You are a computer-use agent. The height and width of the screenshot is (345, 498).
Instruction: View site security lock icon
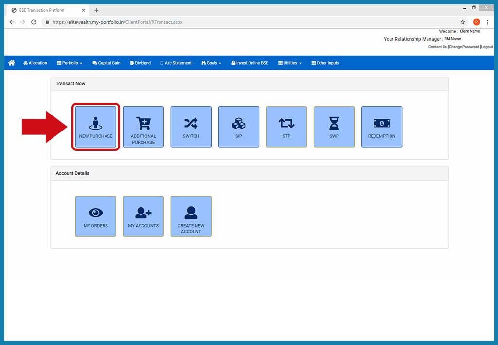(47, 22)
